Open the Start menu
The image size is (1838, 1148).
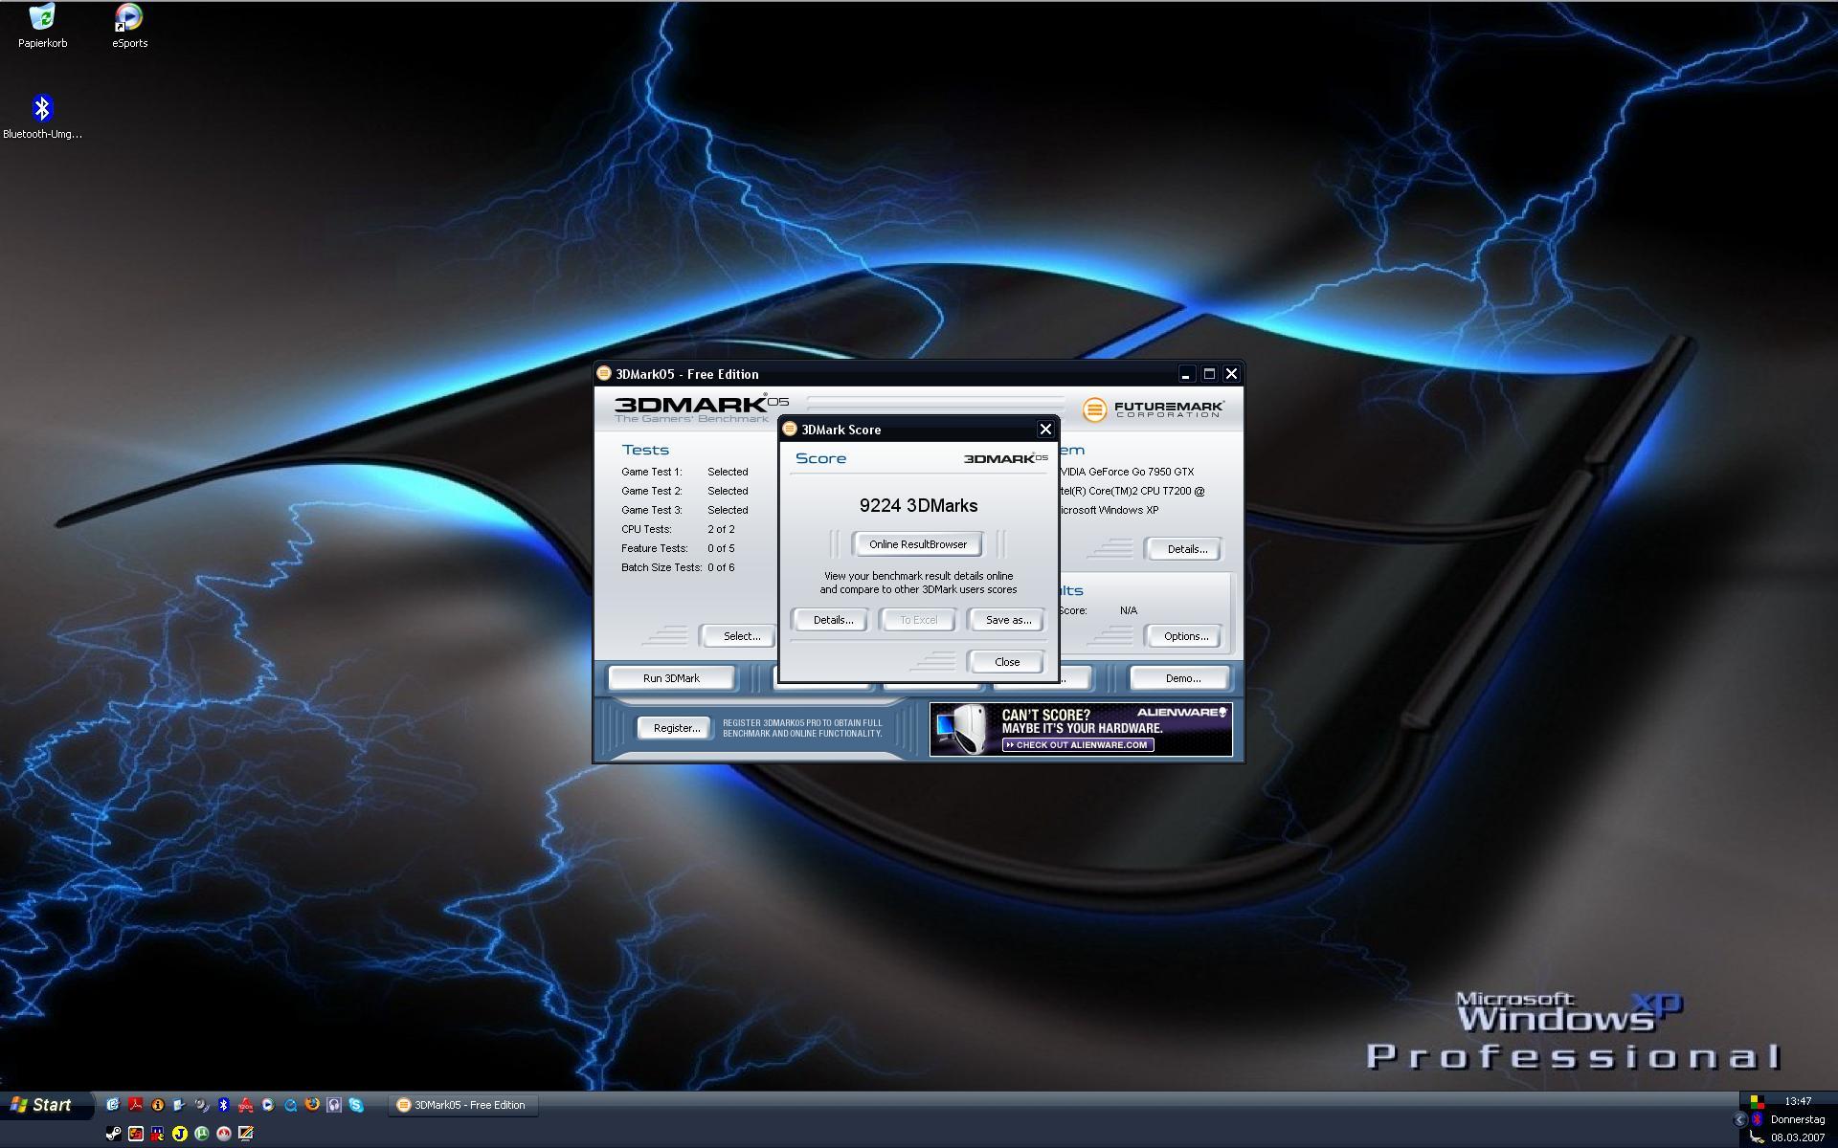[x=45, y=1105]
